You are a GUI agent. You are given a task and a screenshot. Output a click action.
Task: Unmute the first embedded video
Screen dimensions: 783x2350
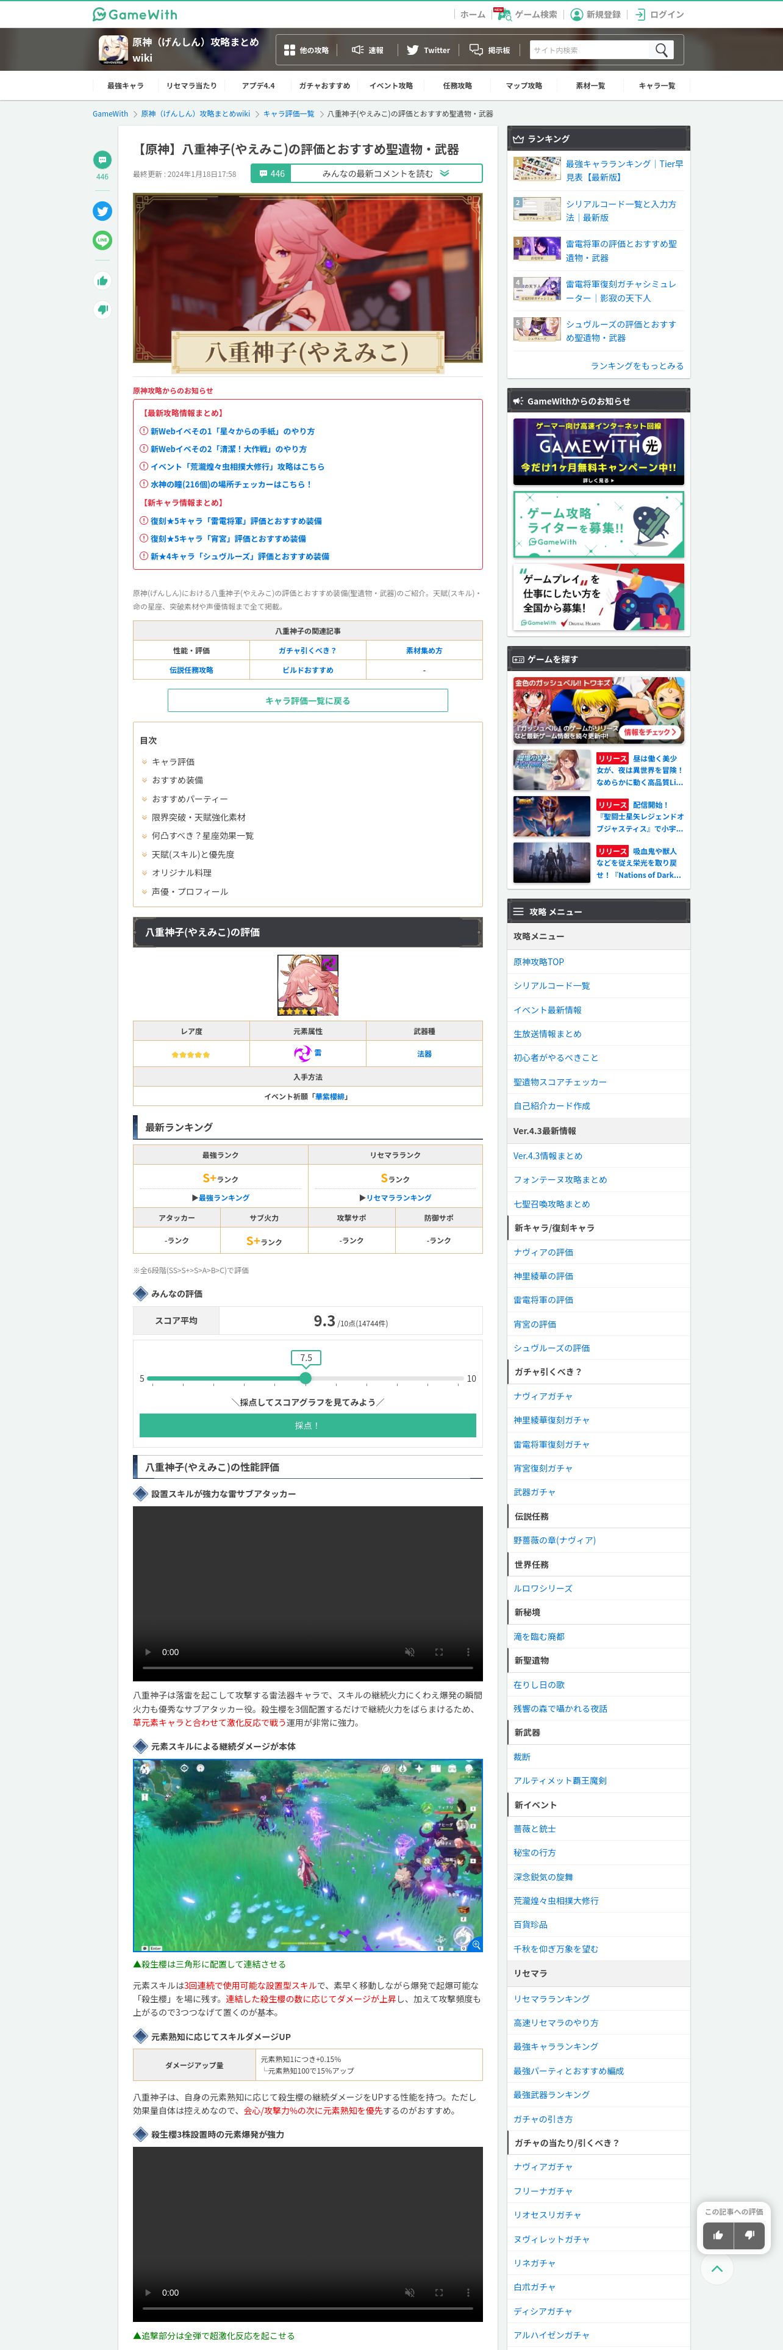[x=409, y=1652]
